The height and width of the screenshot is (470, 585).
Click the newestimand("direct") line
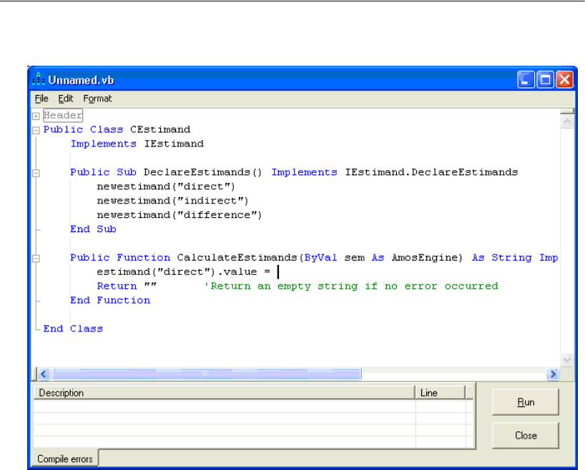tap(166, 186)
